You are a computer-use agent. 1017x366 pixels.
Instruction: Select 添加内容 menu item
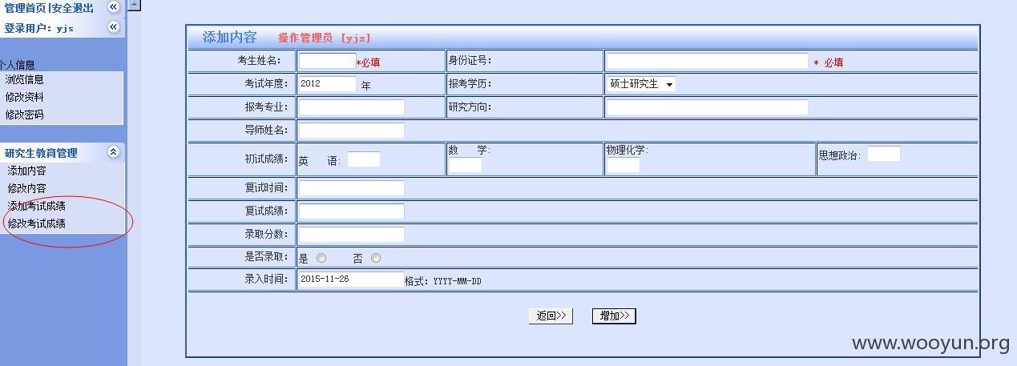click(27, 171)
